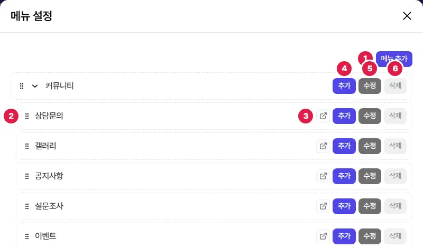Click 추가 in the 커뮤니티 row
This screenshot has width=423, height=248.
(x=344, y=86)
